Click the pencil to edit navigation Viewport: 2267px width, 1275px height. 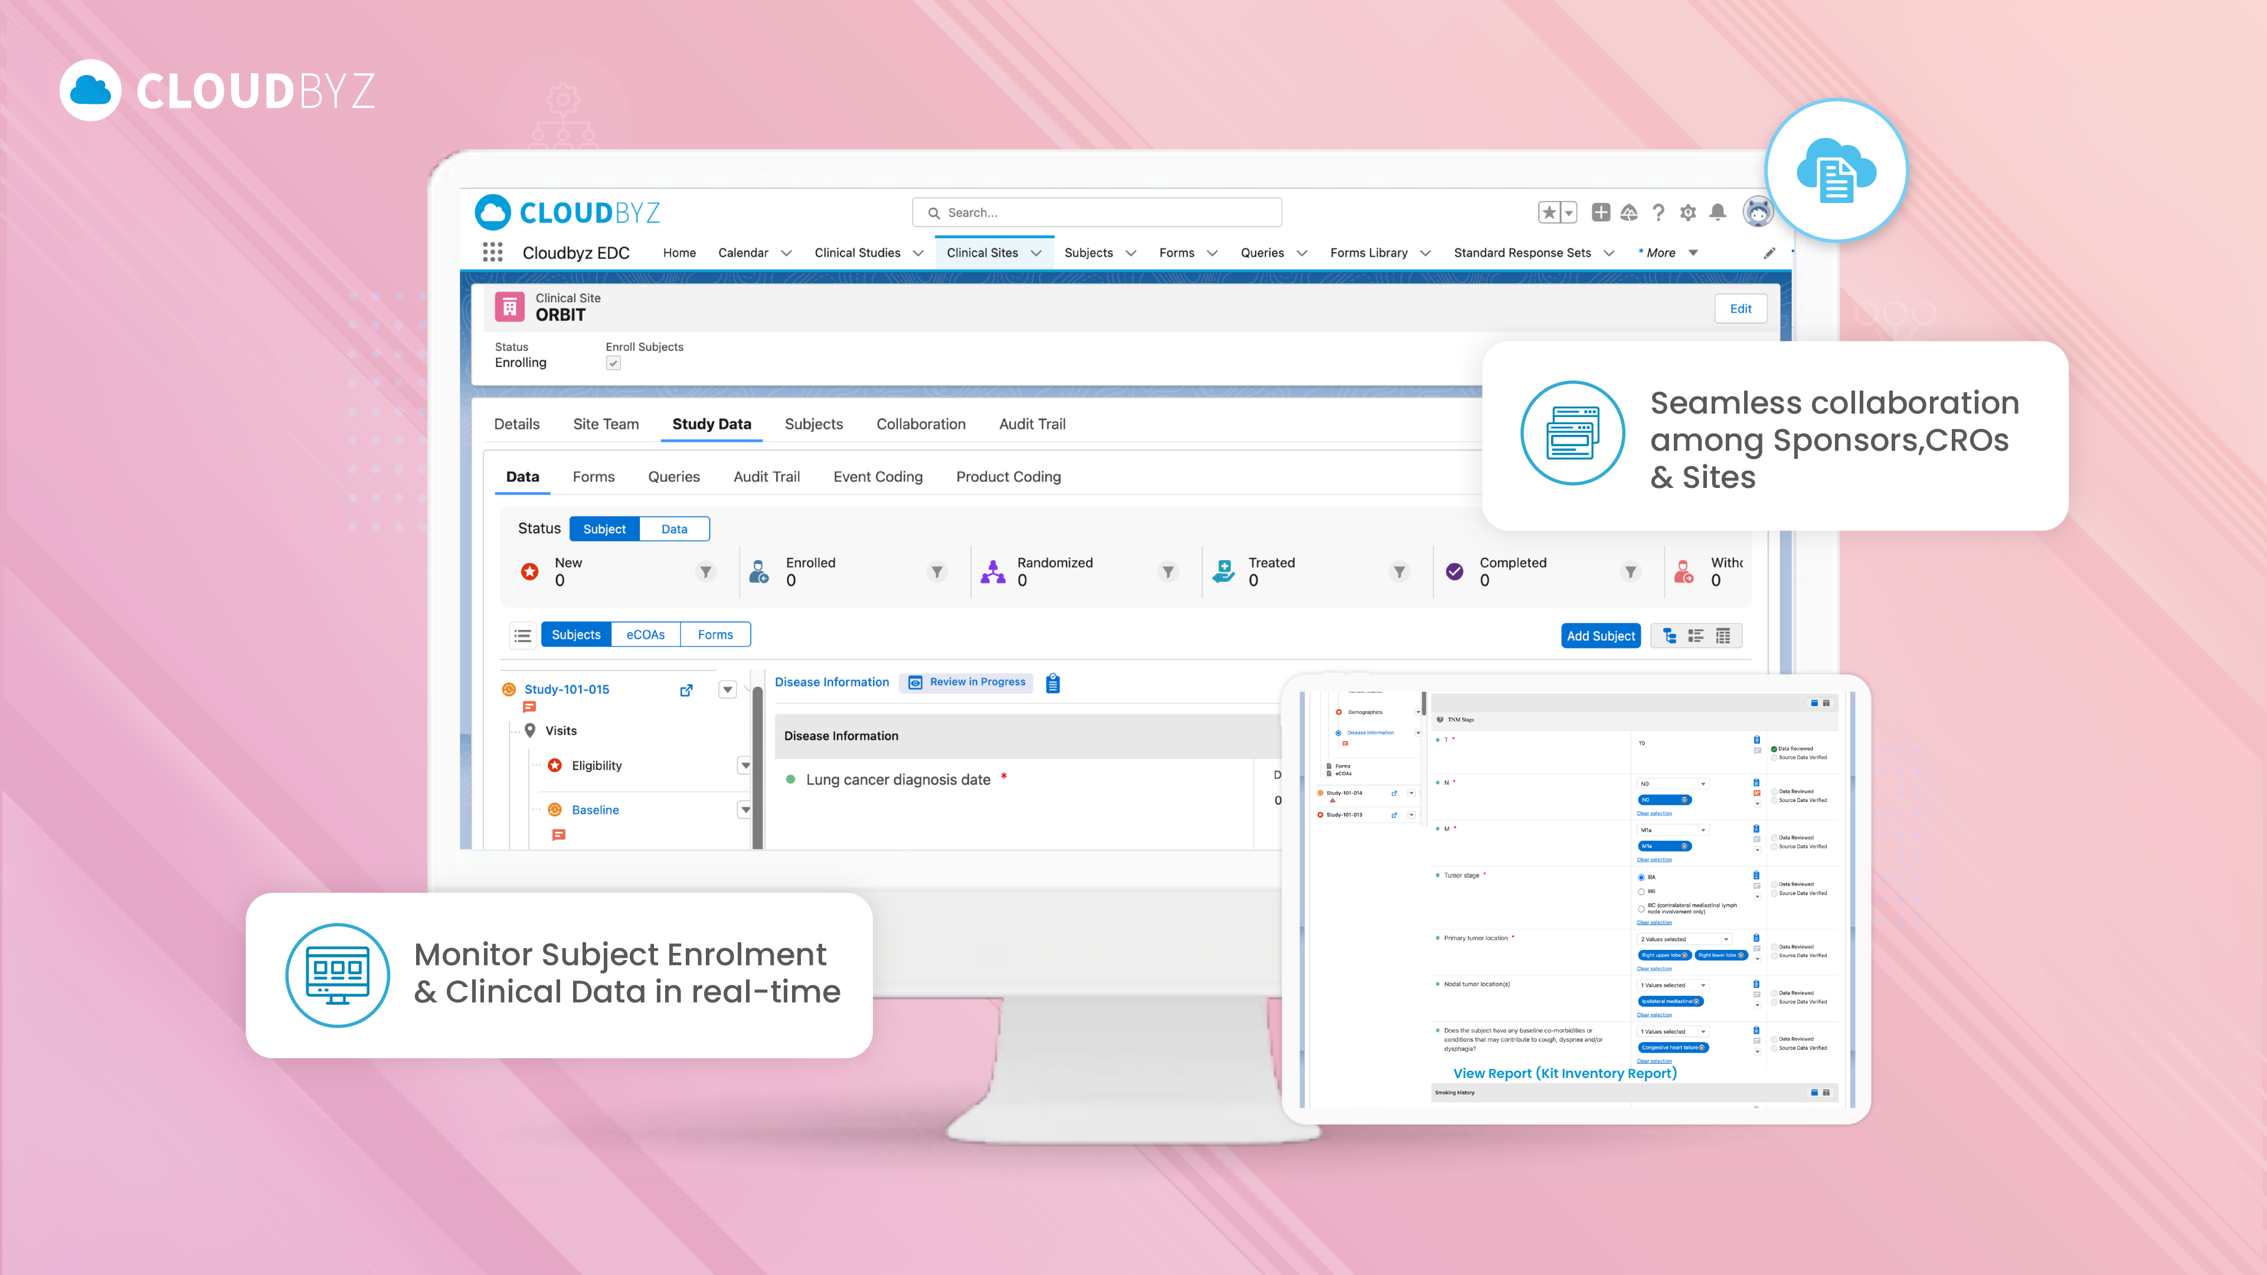[1769, 254]
